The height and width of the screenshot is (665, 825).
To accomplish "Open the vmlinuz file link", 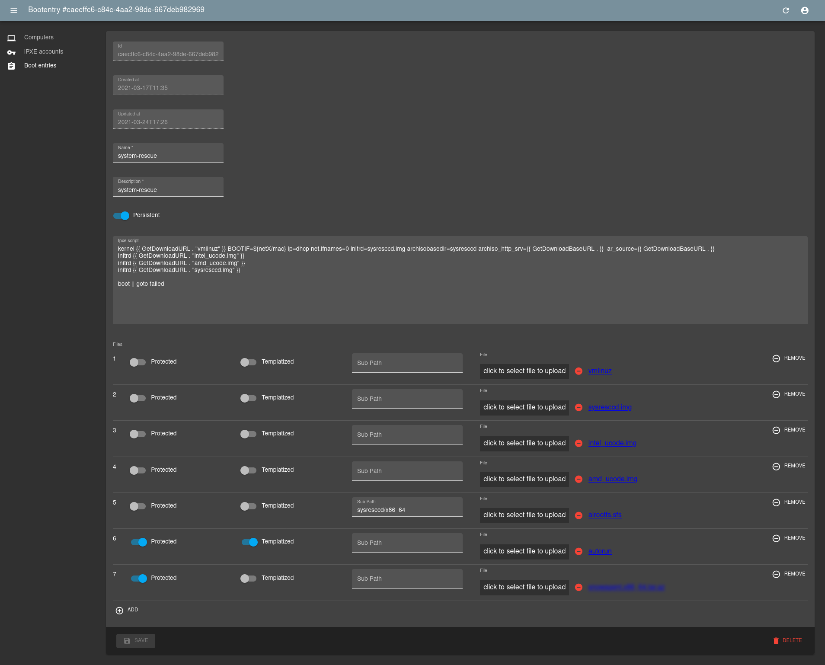I will click(600, 371).
